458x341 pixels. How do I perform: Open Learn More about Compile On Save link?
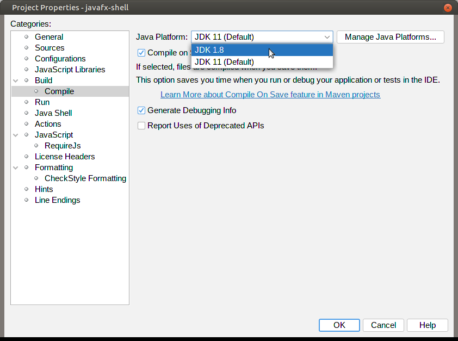point(270,95)
